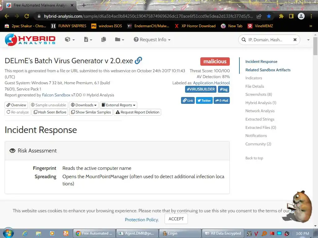Click the Windows Start orb
The image size is (318, 238).
[x=8, y=233]
